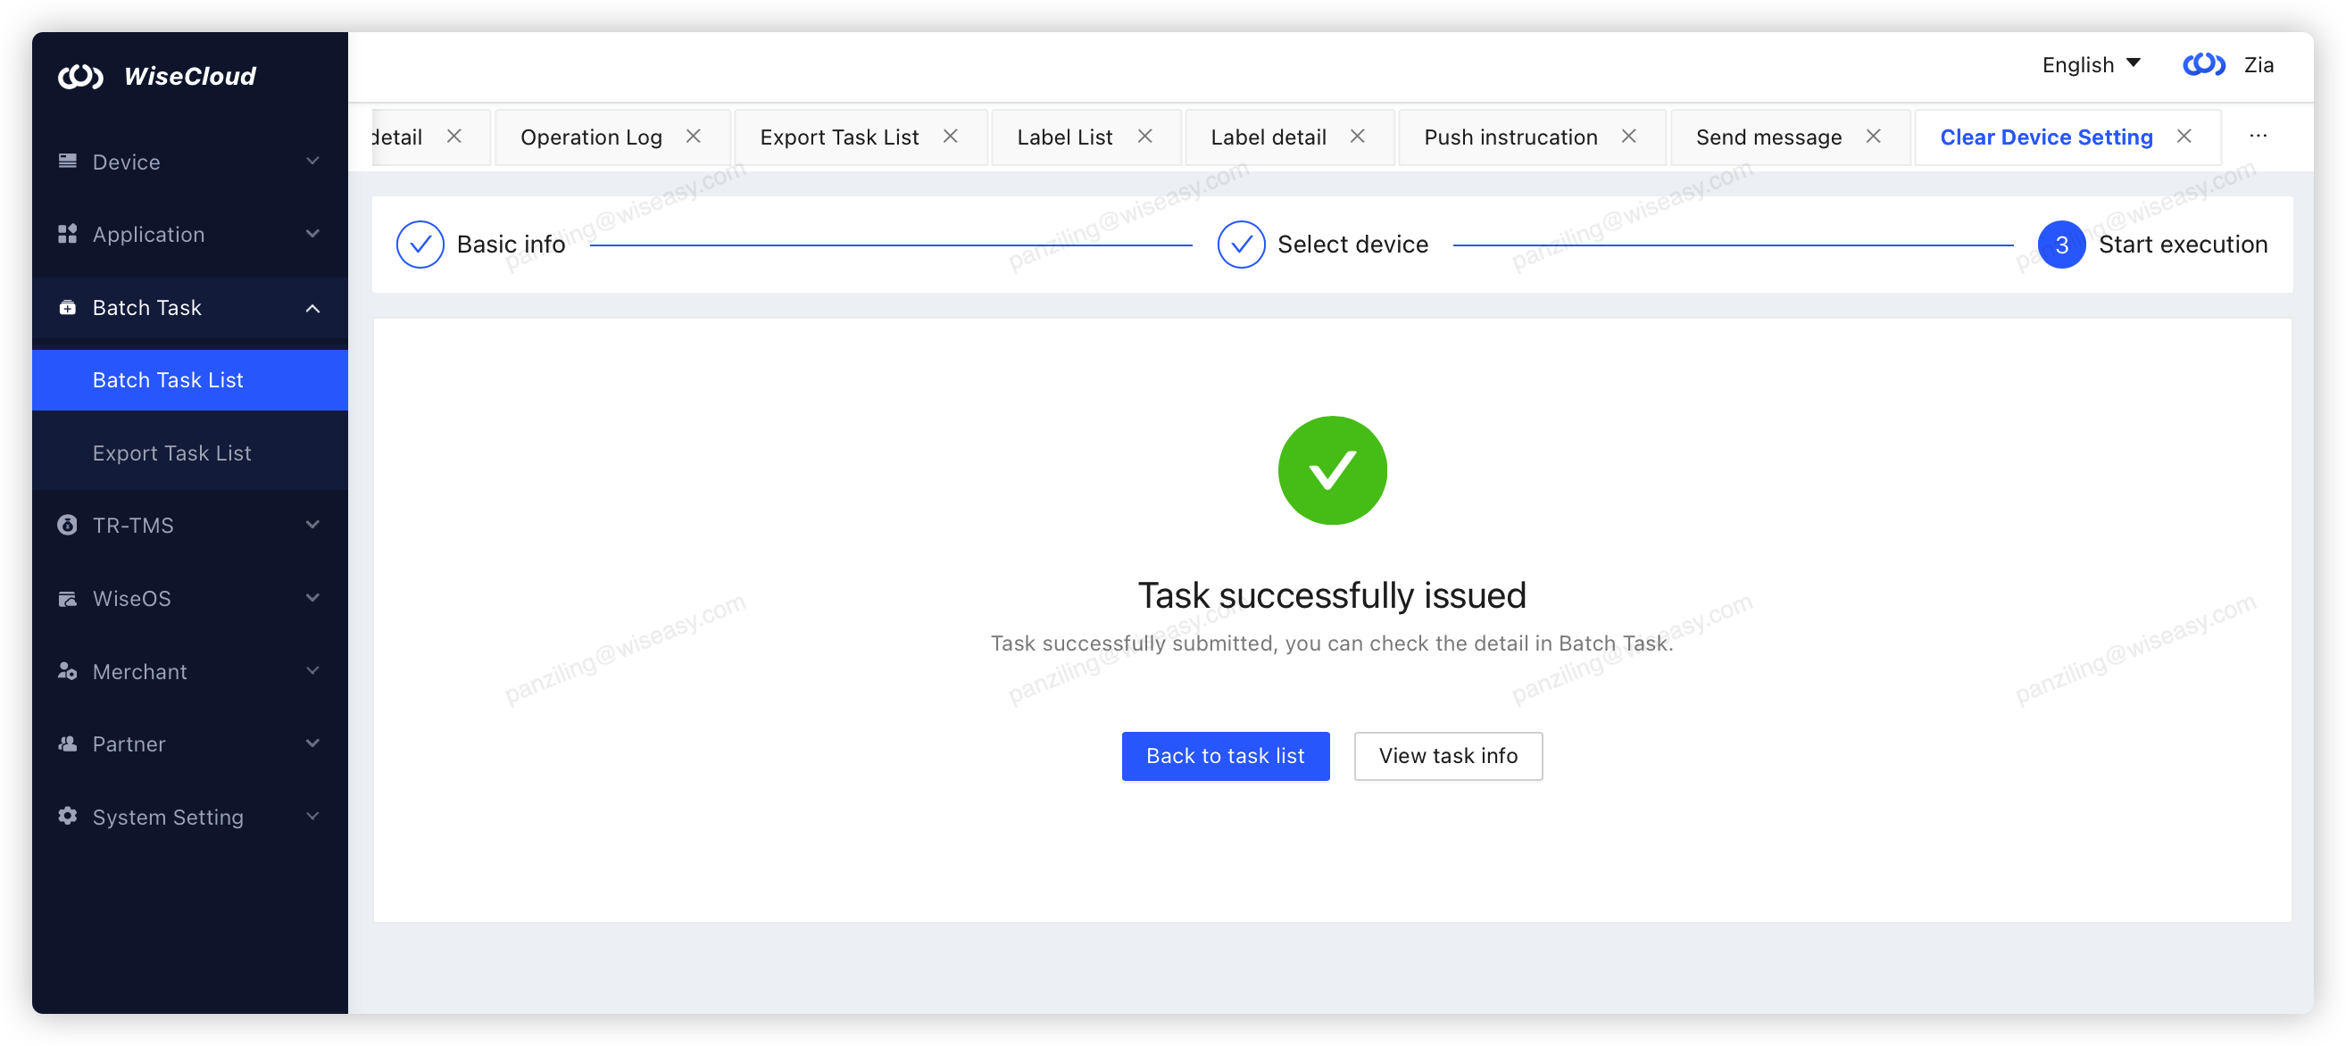Close the Send message tab
The height and width of the screenshot is (1046, 2346).
pyautogui.click(x=1874, y=137)
